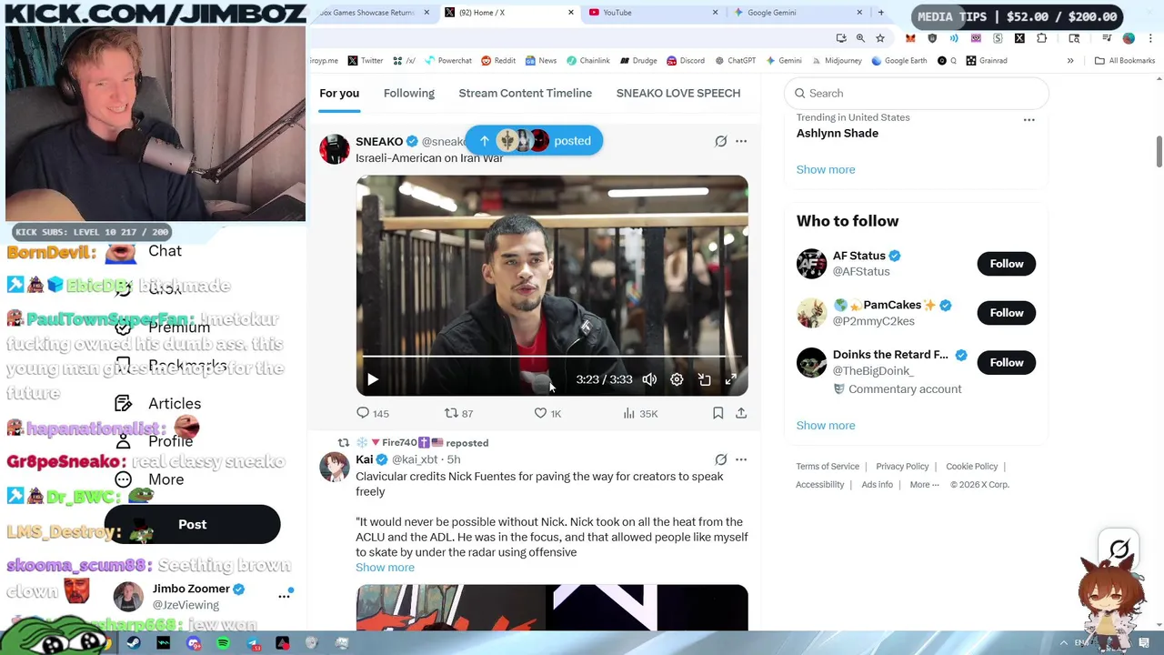The width and height of the screenshot is (1164, 655).
Task: Open Google Earth bookmark
Action: pyautogui.click(x=898, y=61)
